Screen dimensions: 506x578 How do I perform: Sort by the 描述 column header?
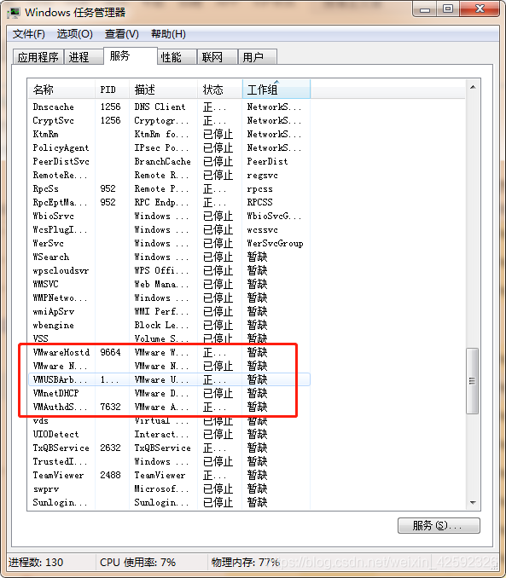click(164, 89)
